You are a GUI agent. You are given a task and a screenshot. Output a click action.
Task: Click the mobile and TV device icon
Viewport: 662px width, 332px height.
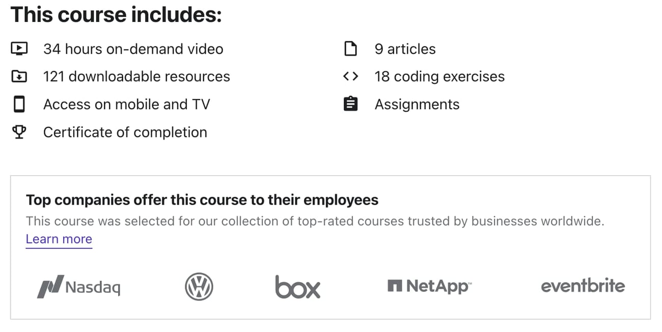[x=19, y=104]
